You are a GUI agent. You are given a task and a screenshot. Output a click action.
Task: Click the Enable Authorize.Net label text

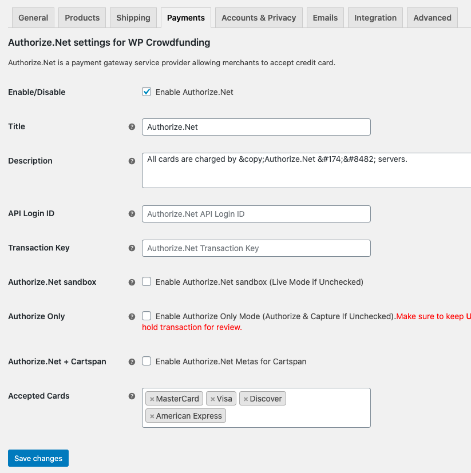point(195,92)
